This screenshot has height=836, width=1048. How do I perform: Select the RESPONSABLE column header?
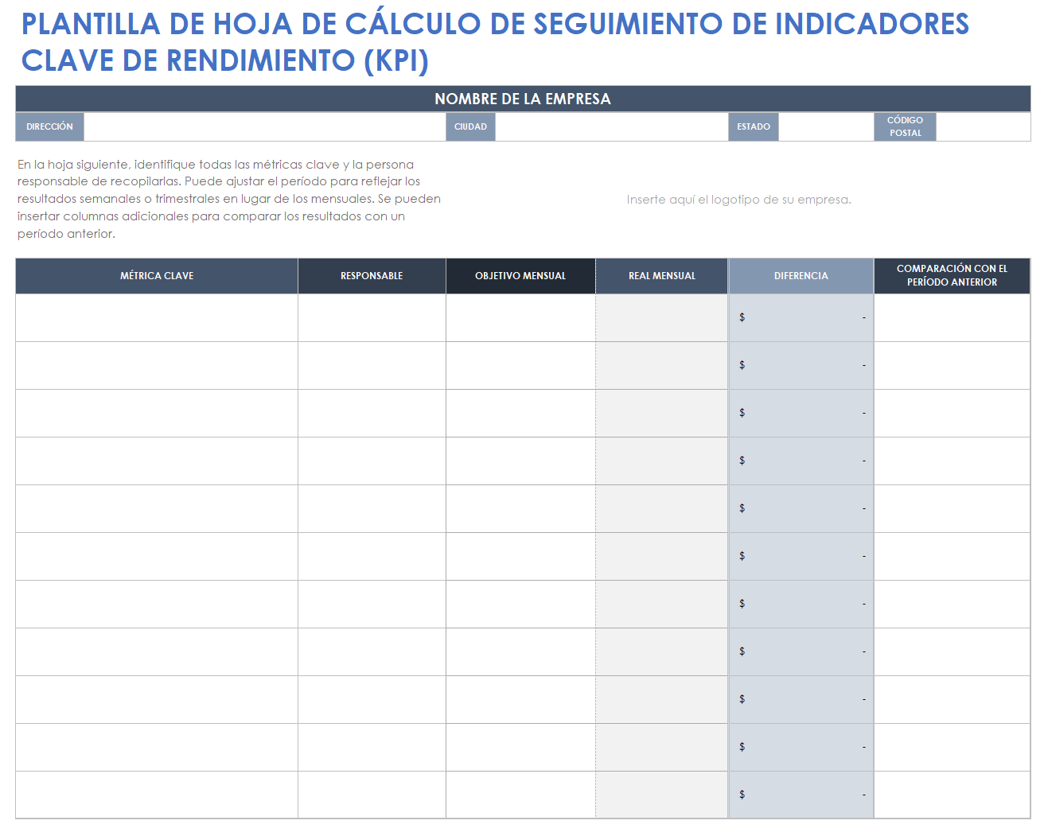click(372, 276)
